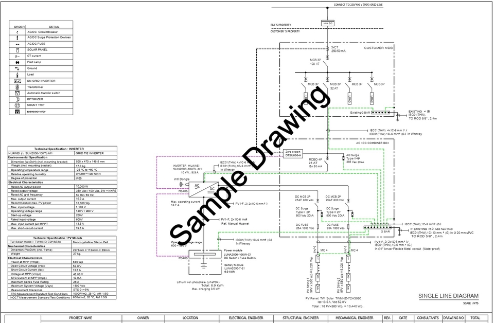The image size is (494, 323).
Task: Select the STRUCTURAL ENGINEER title block cell
Action: (301, 318)
